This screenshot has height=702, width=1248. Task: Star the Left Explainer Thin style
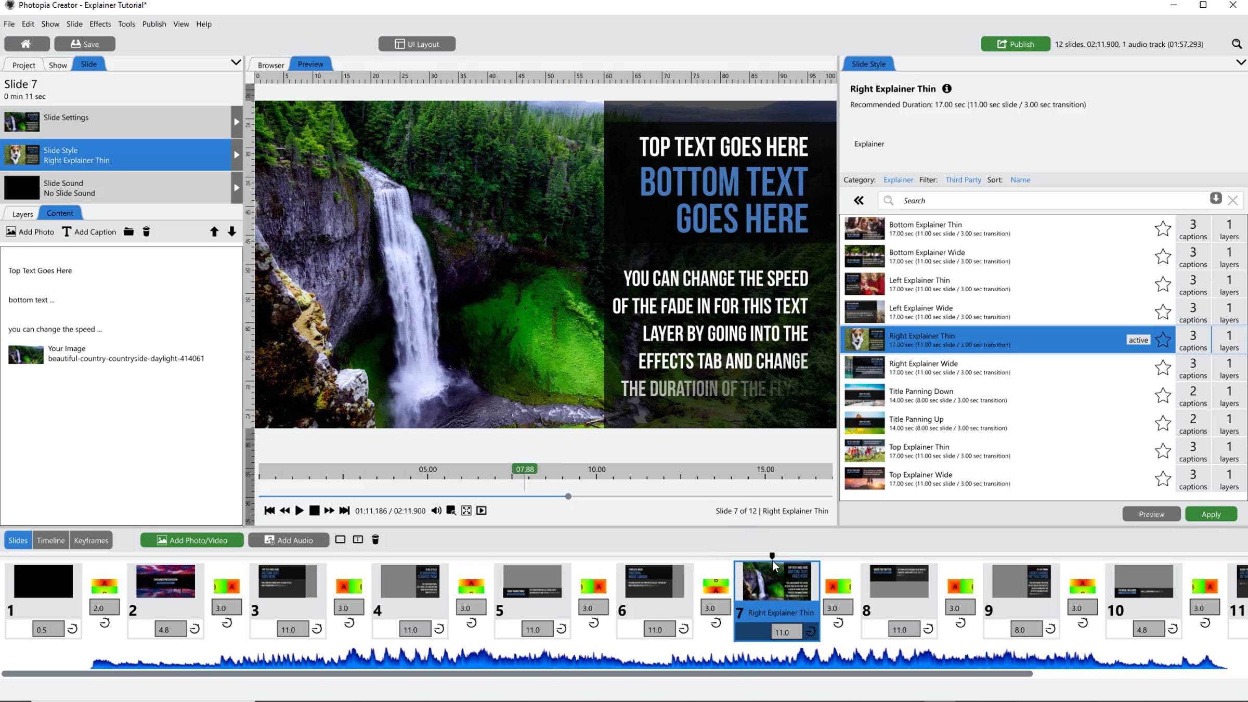pos(1163,284)
